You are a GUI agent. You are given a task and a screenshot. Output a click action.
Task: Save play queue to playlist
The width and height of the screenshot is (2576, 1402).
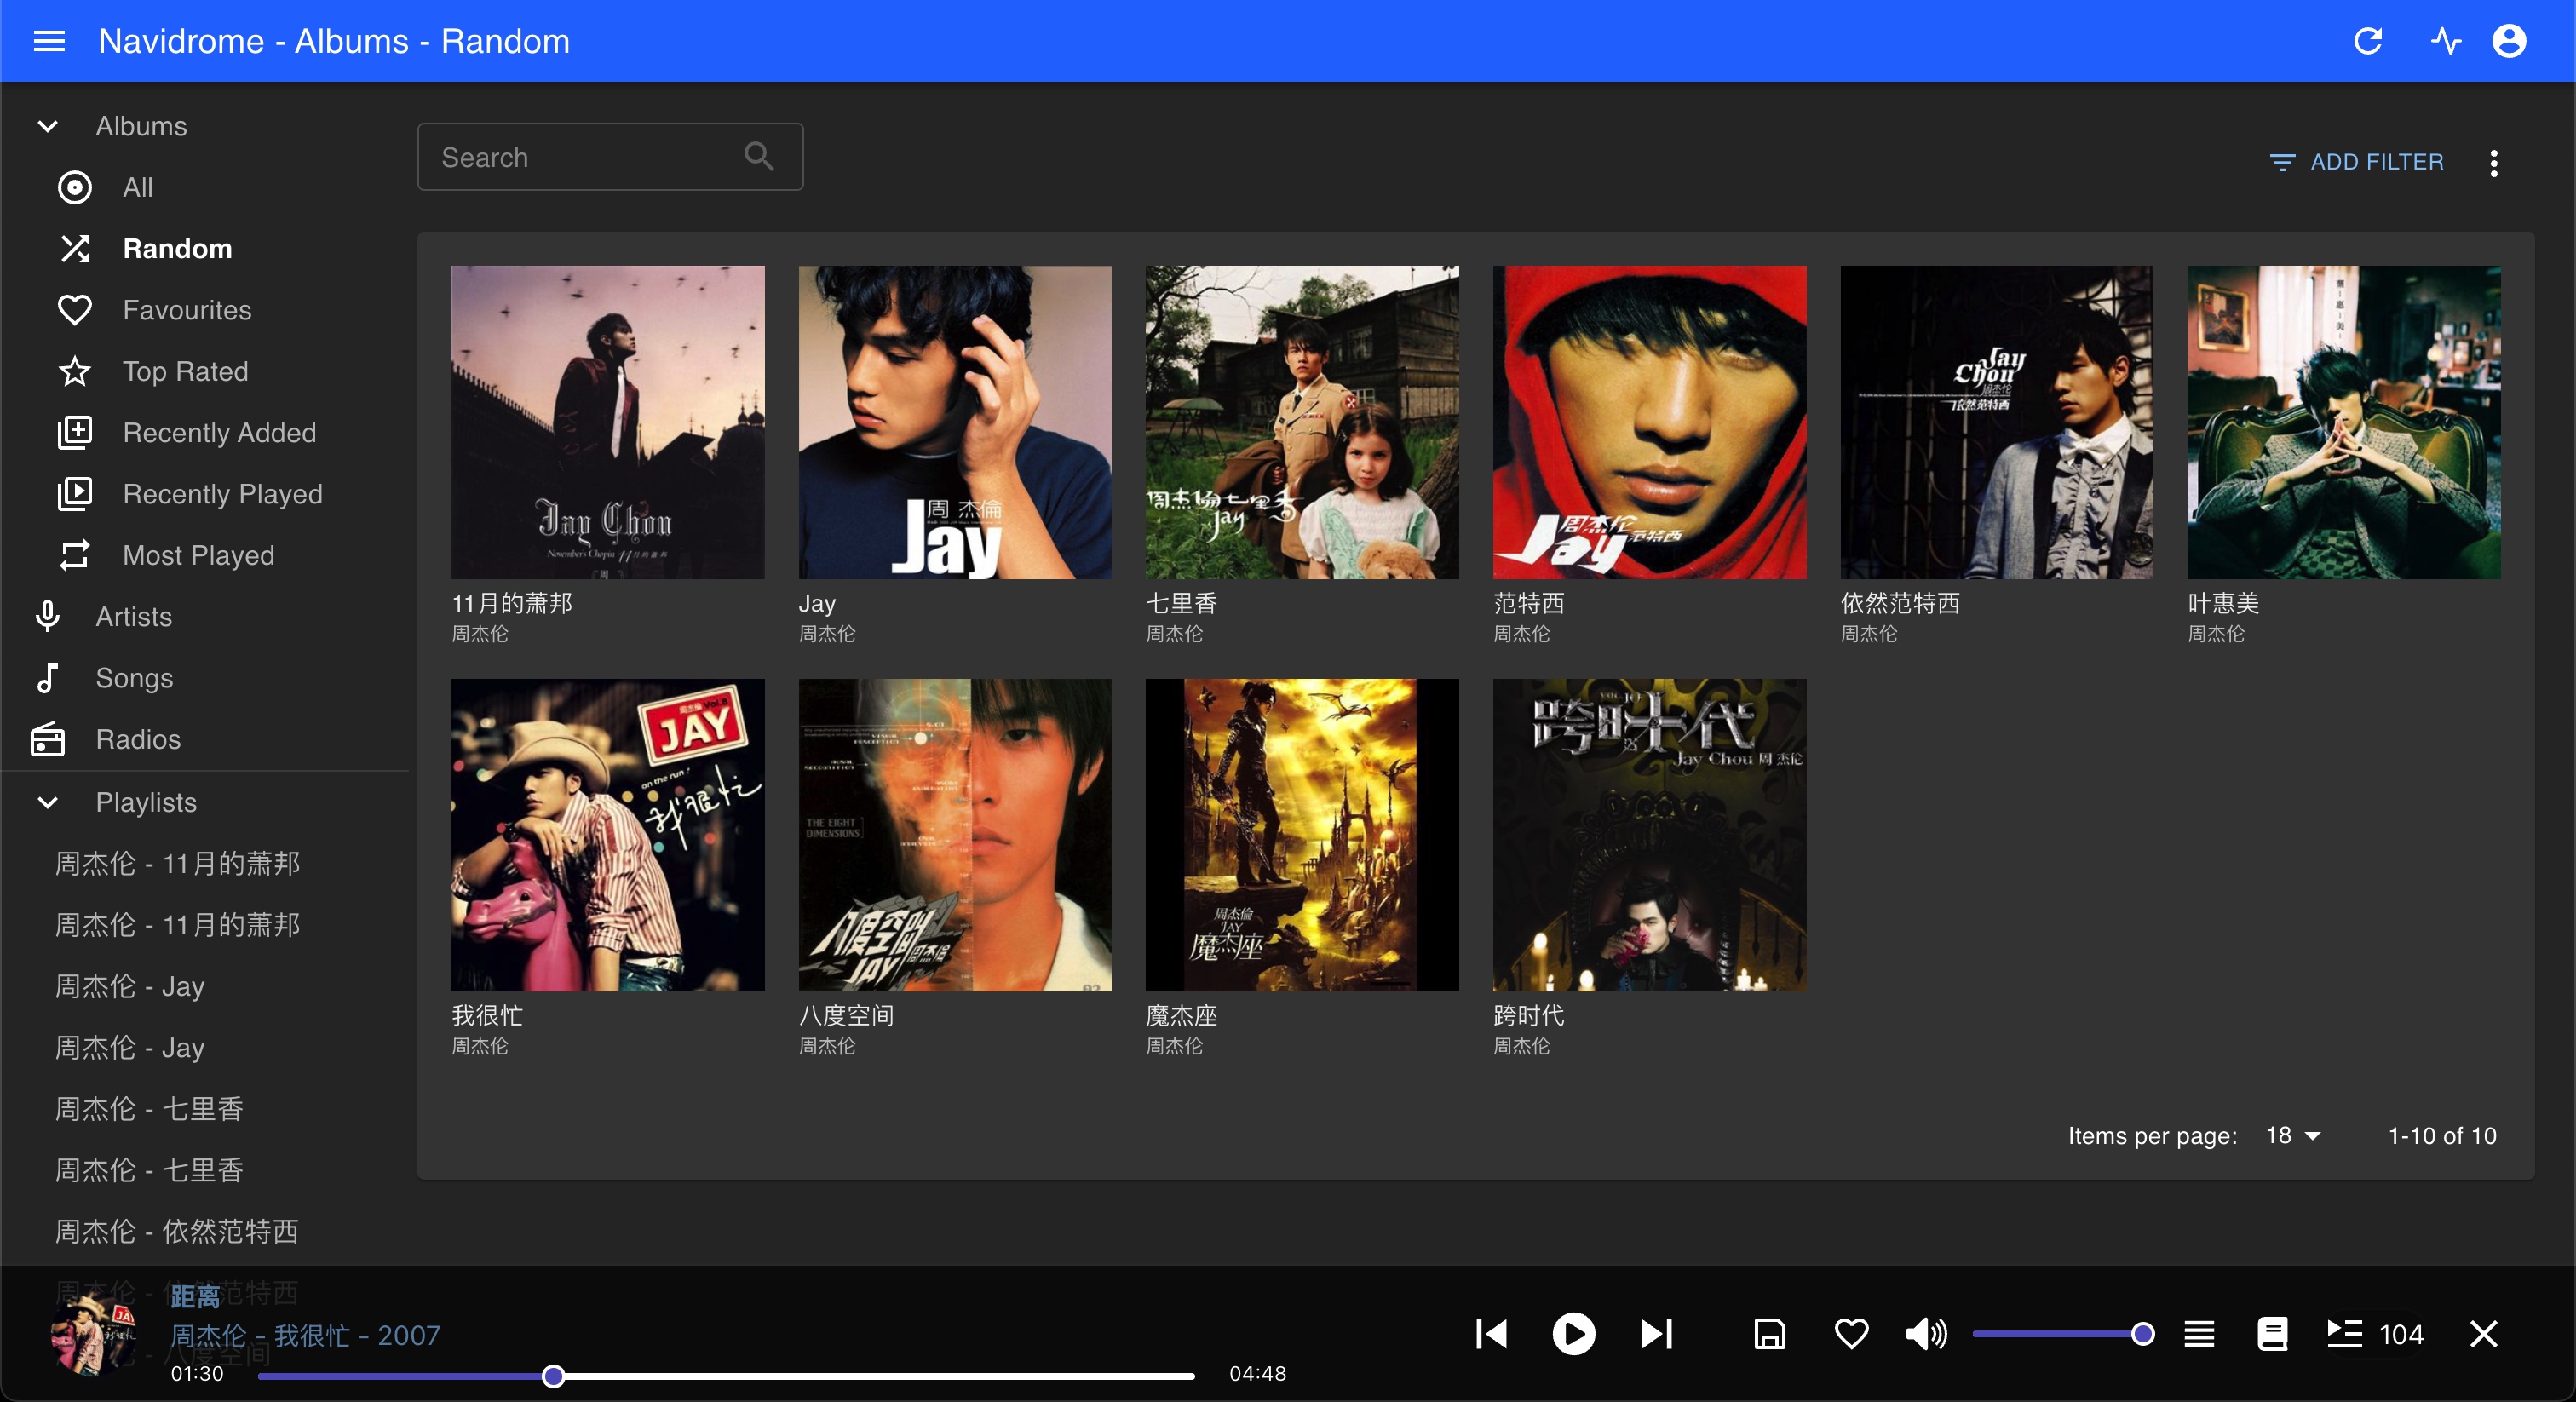coord(1769,1333)
